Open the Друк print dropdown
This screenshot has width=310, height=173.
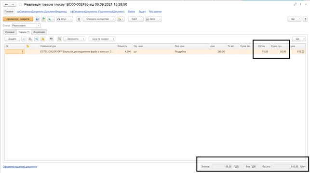pos(65,19)
